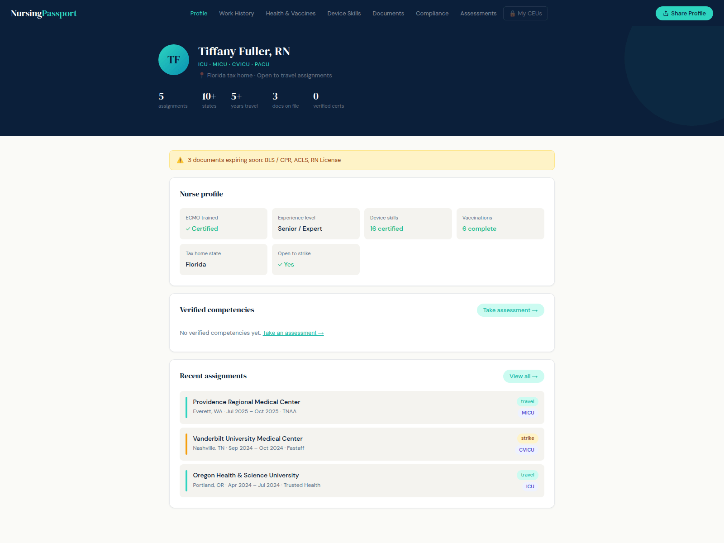The height and width of the screenshot is (543, 724).
Task: Open Vanderbilt University Medical Center assignment
Action: 362,444
